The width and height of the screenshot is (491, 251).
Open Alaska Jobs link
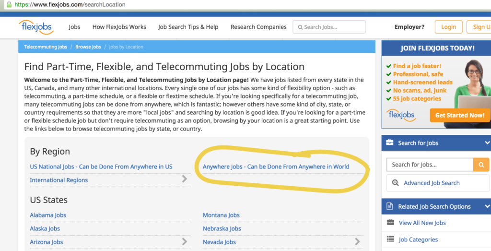point(45,229)
